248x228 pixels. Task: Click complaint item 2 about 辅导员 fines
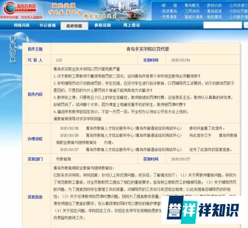click(x=144, y=87)
